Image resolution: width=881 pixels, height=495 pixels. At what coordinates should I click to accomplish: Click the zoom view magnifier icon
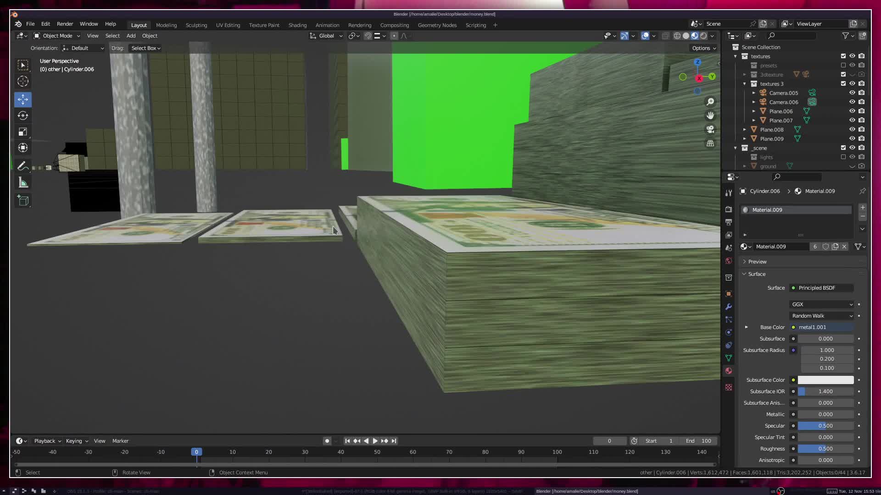[x=710, y=102]
